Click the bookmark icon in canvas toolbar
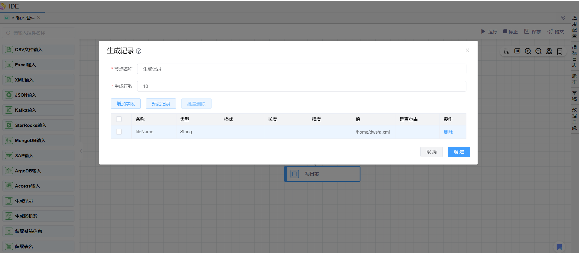 (560, 51)
